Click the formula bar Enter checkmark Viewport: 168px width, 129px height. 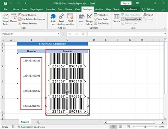[77, 34]
